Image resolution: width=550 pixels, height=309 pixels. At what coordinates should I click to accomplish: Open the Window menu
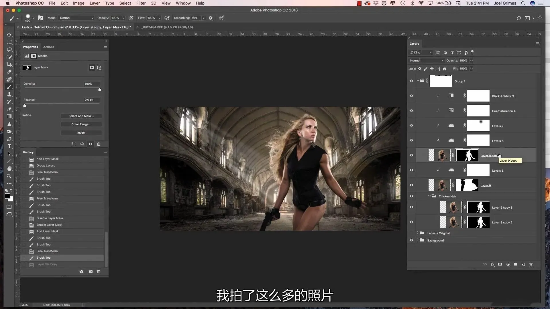coord(183,3)
